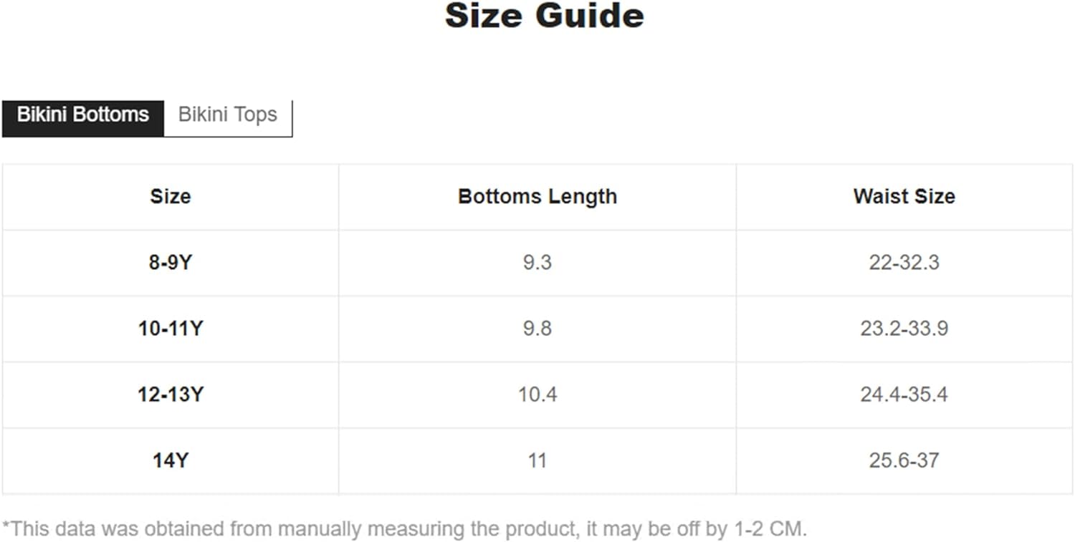Click the manual measuring disclaimer note
This screenshot has height=542, width=1075.
click(405, 530)
